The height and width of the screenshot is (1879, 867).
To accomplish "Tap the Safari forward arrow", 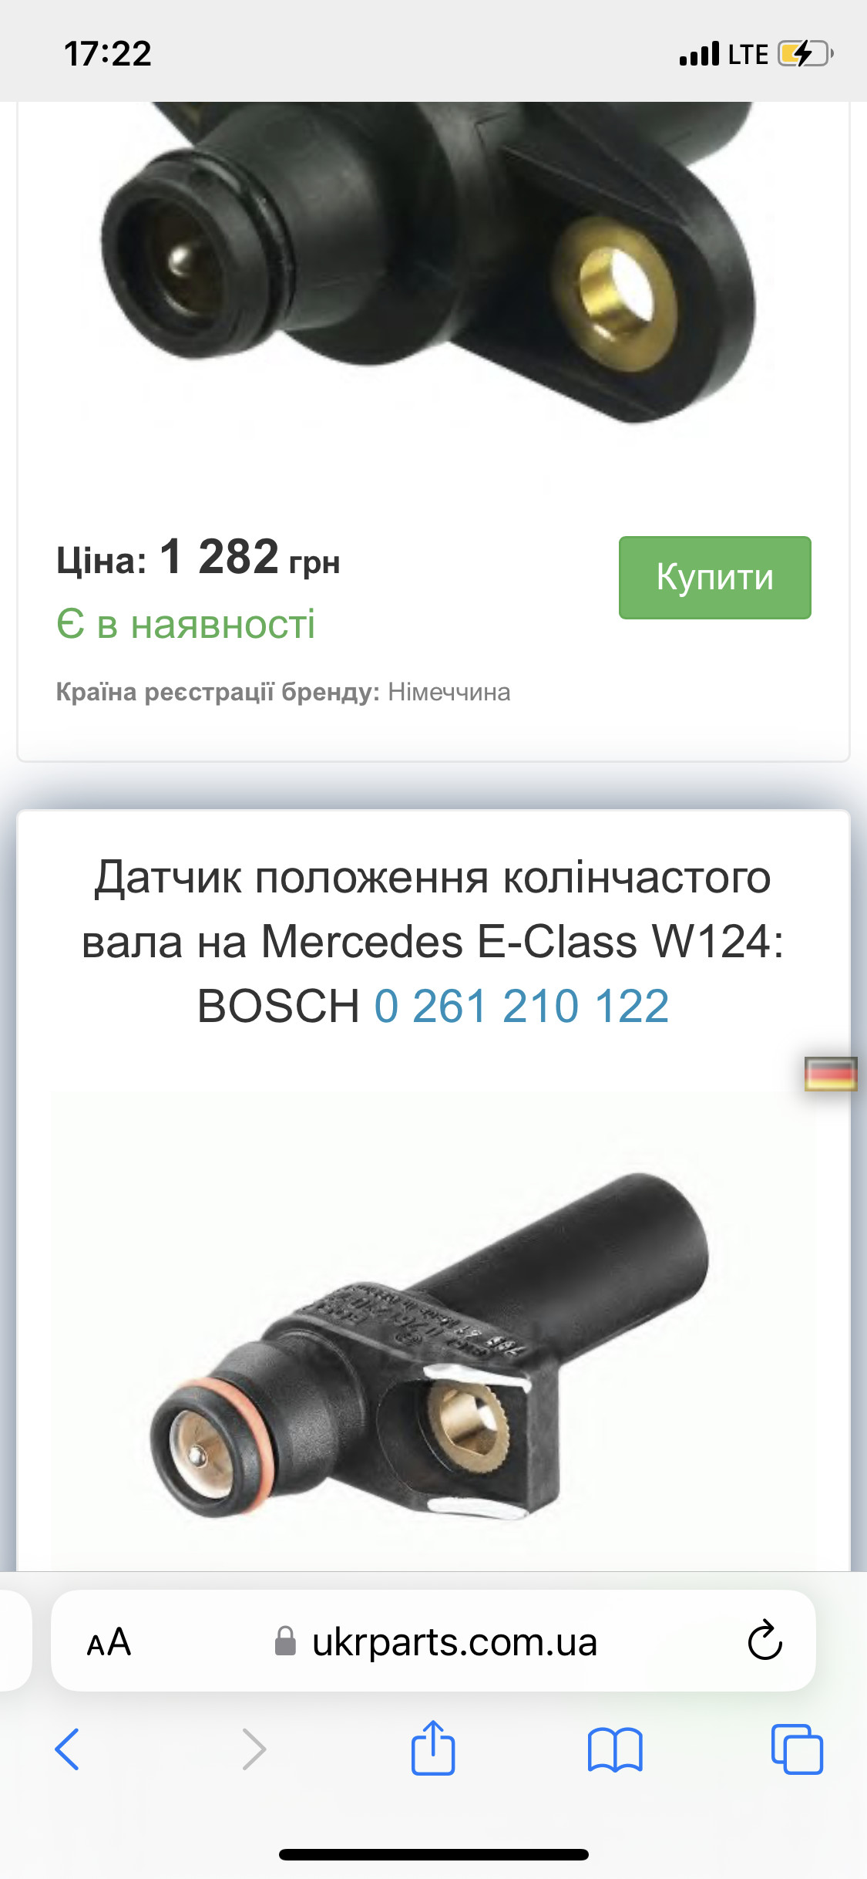I will (x=254, y=1749).
